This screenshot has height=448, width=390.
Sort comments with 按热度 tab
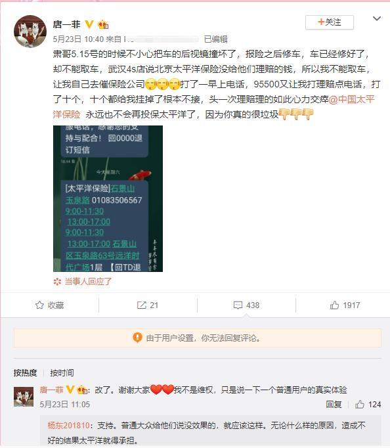25,373
